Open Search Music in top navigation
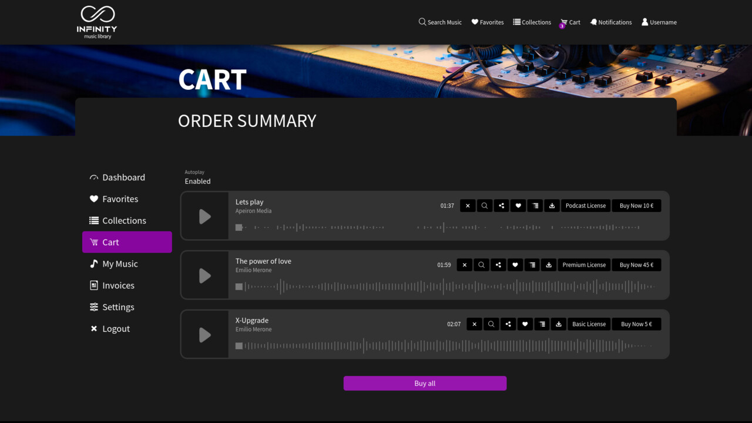The width and height of the screenshot is (752, 423). [440, 22]
